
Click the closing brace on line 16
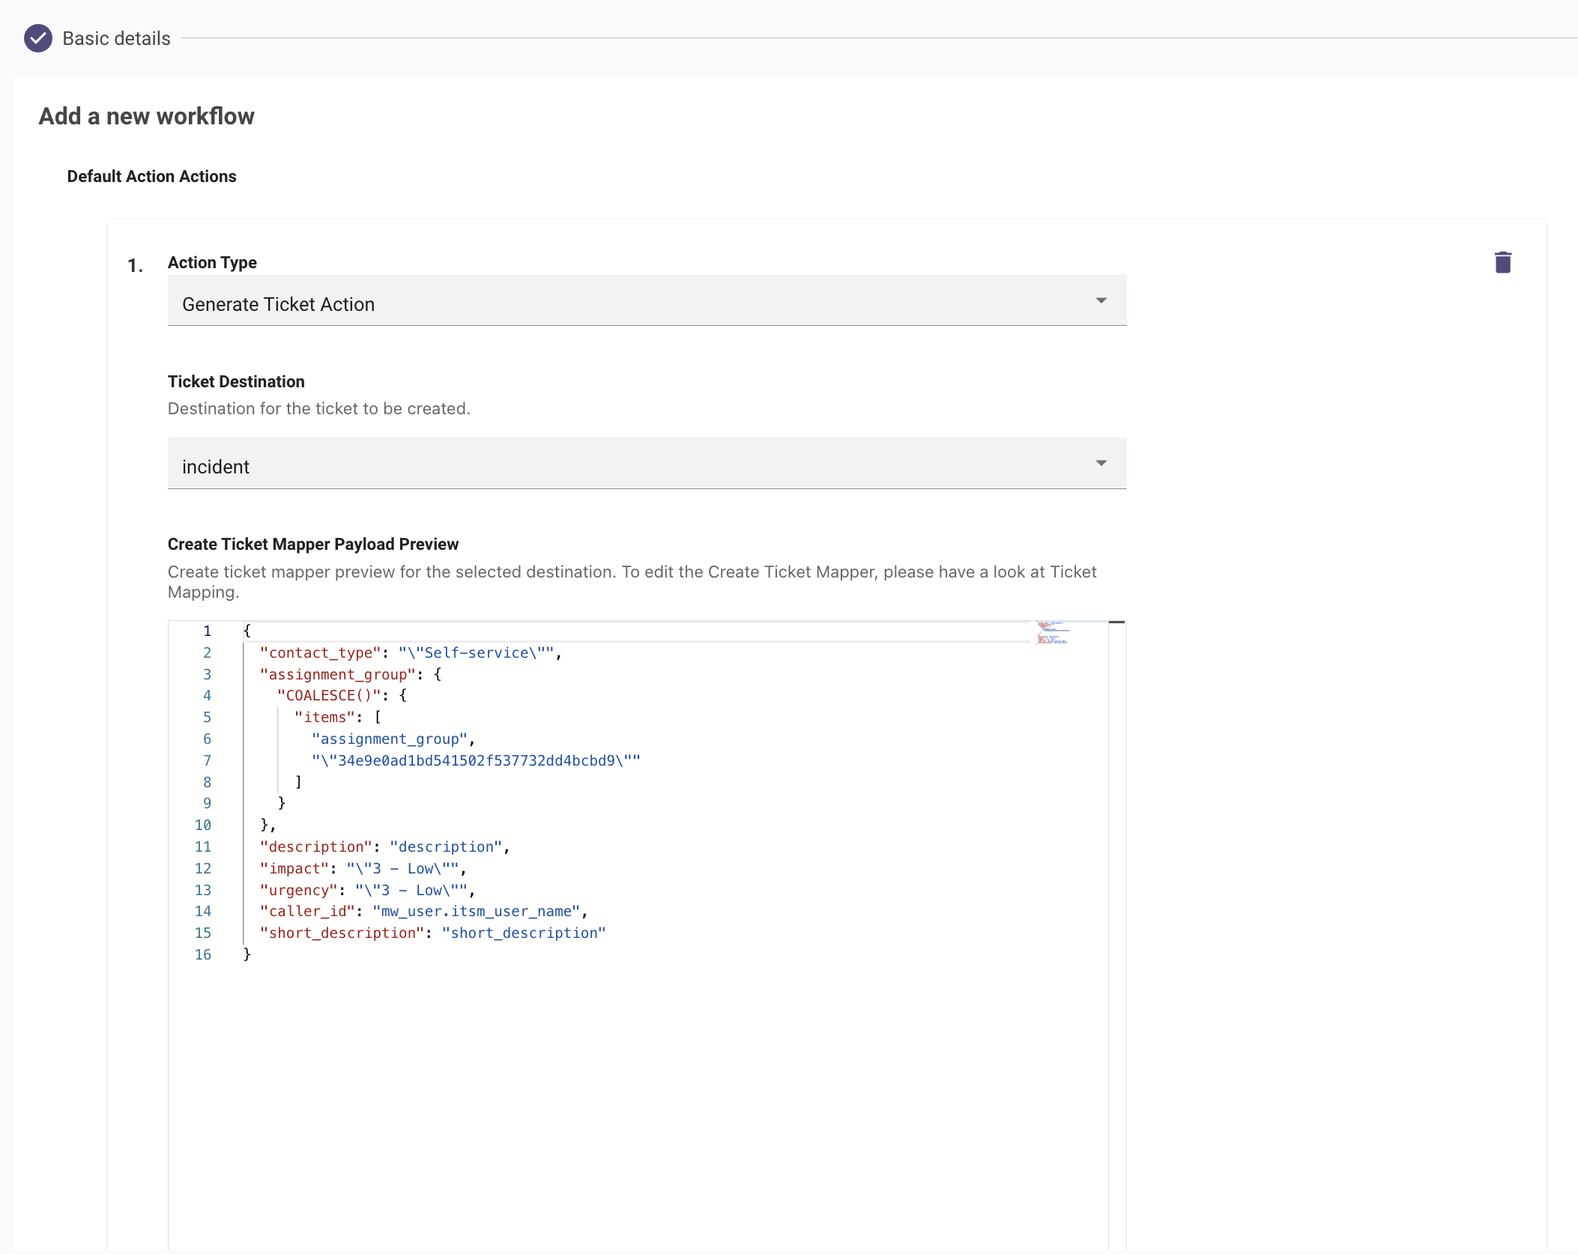click(247, 954)
